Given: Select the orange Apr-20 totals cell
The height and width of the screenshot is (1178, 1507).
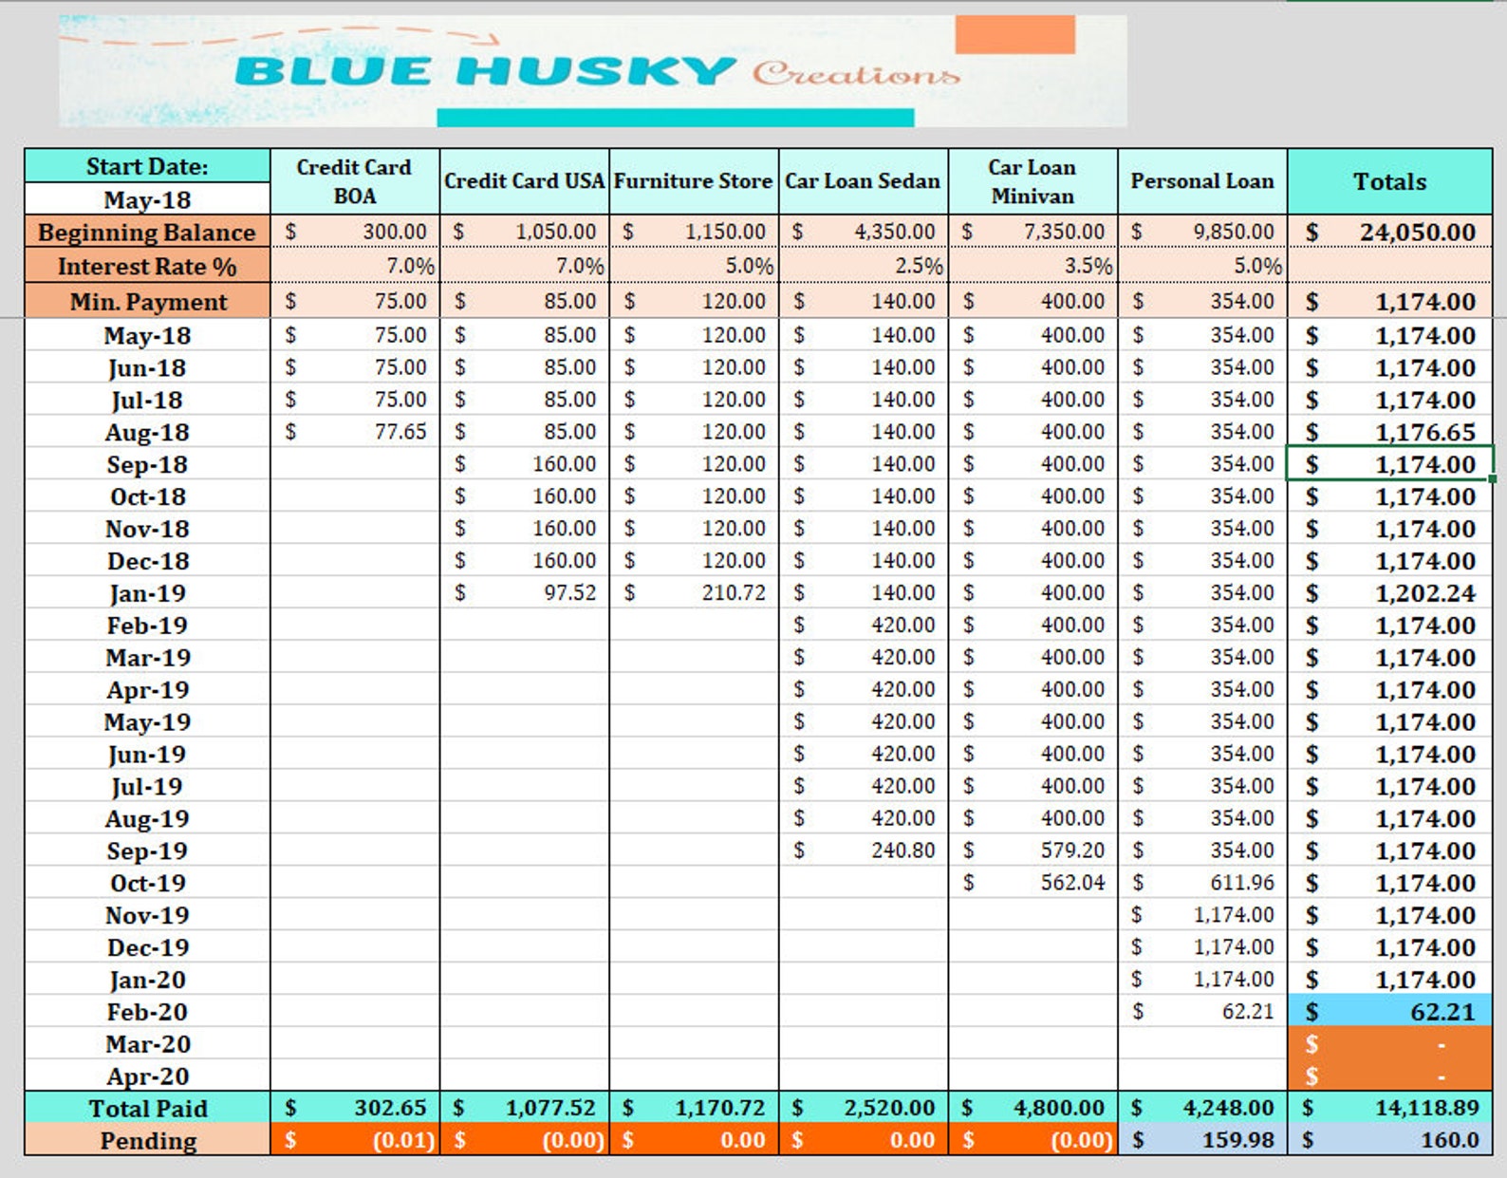Looking at the screenshot, I should 1389,1075.
